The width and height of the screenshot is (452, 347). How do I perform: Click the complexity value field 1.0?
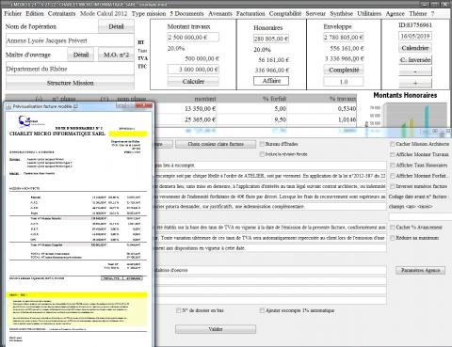[x=344, y=82]
